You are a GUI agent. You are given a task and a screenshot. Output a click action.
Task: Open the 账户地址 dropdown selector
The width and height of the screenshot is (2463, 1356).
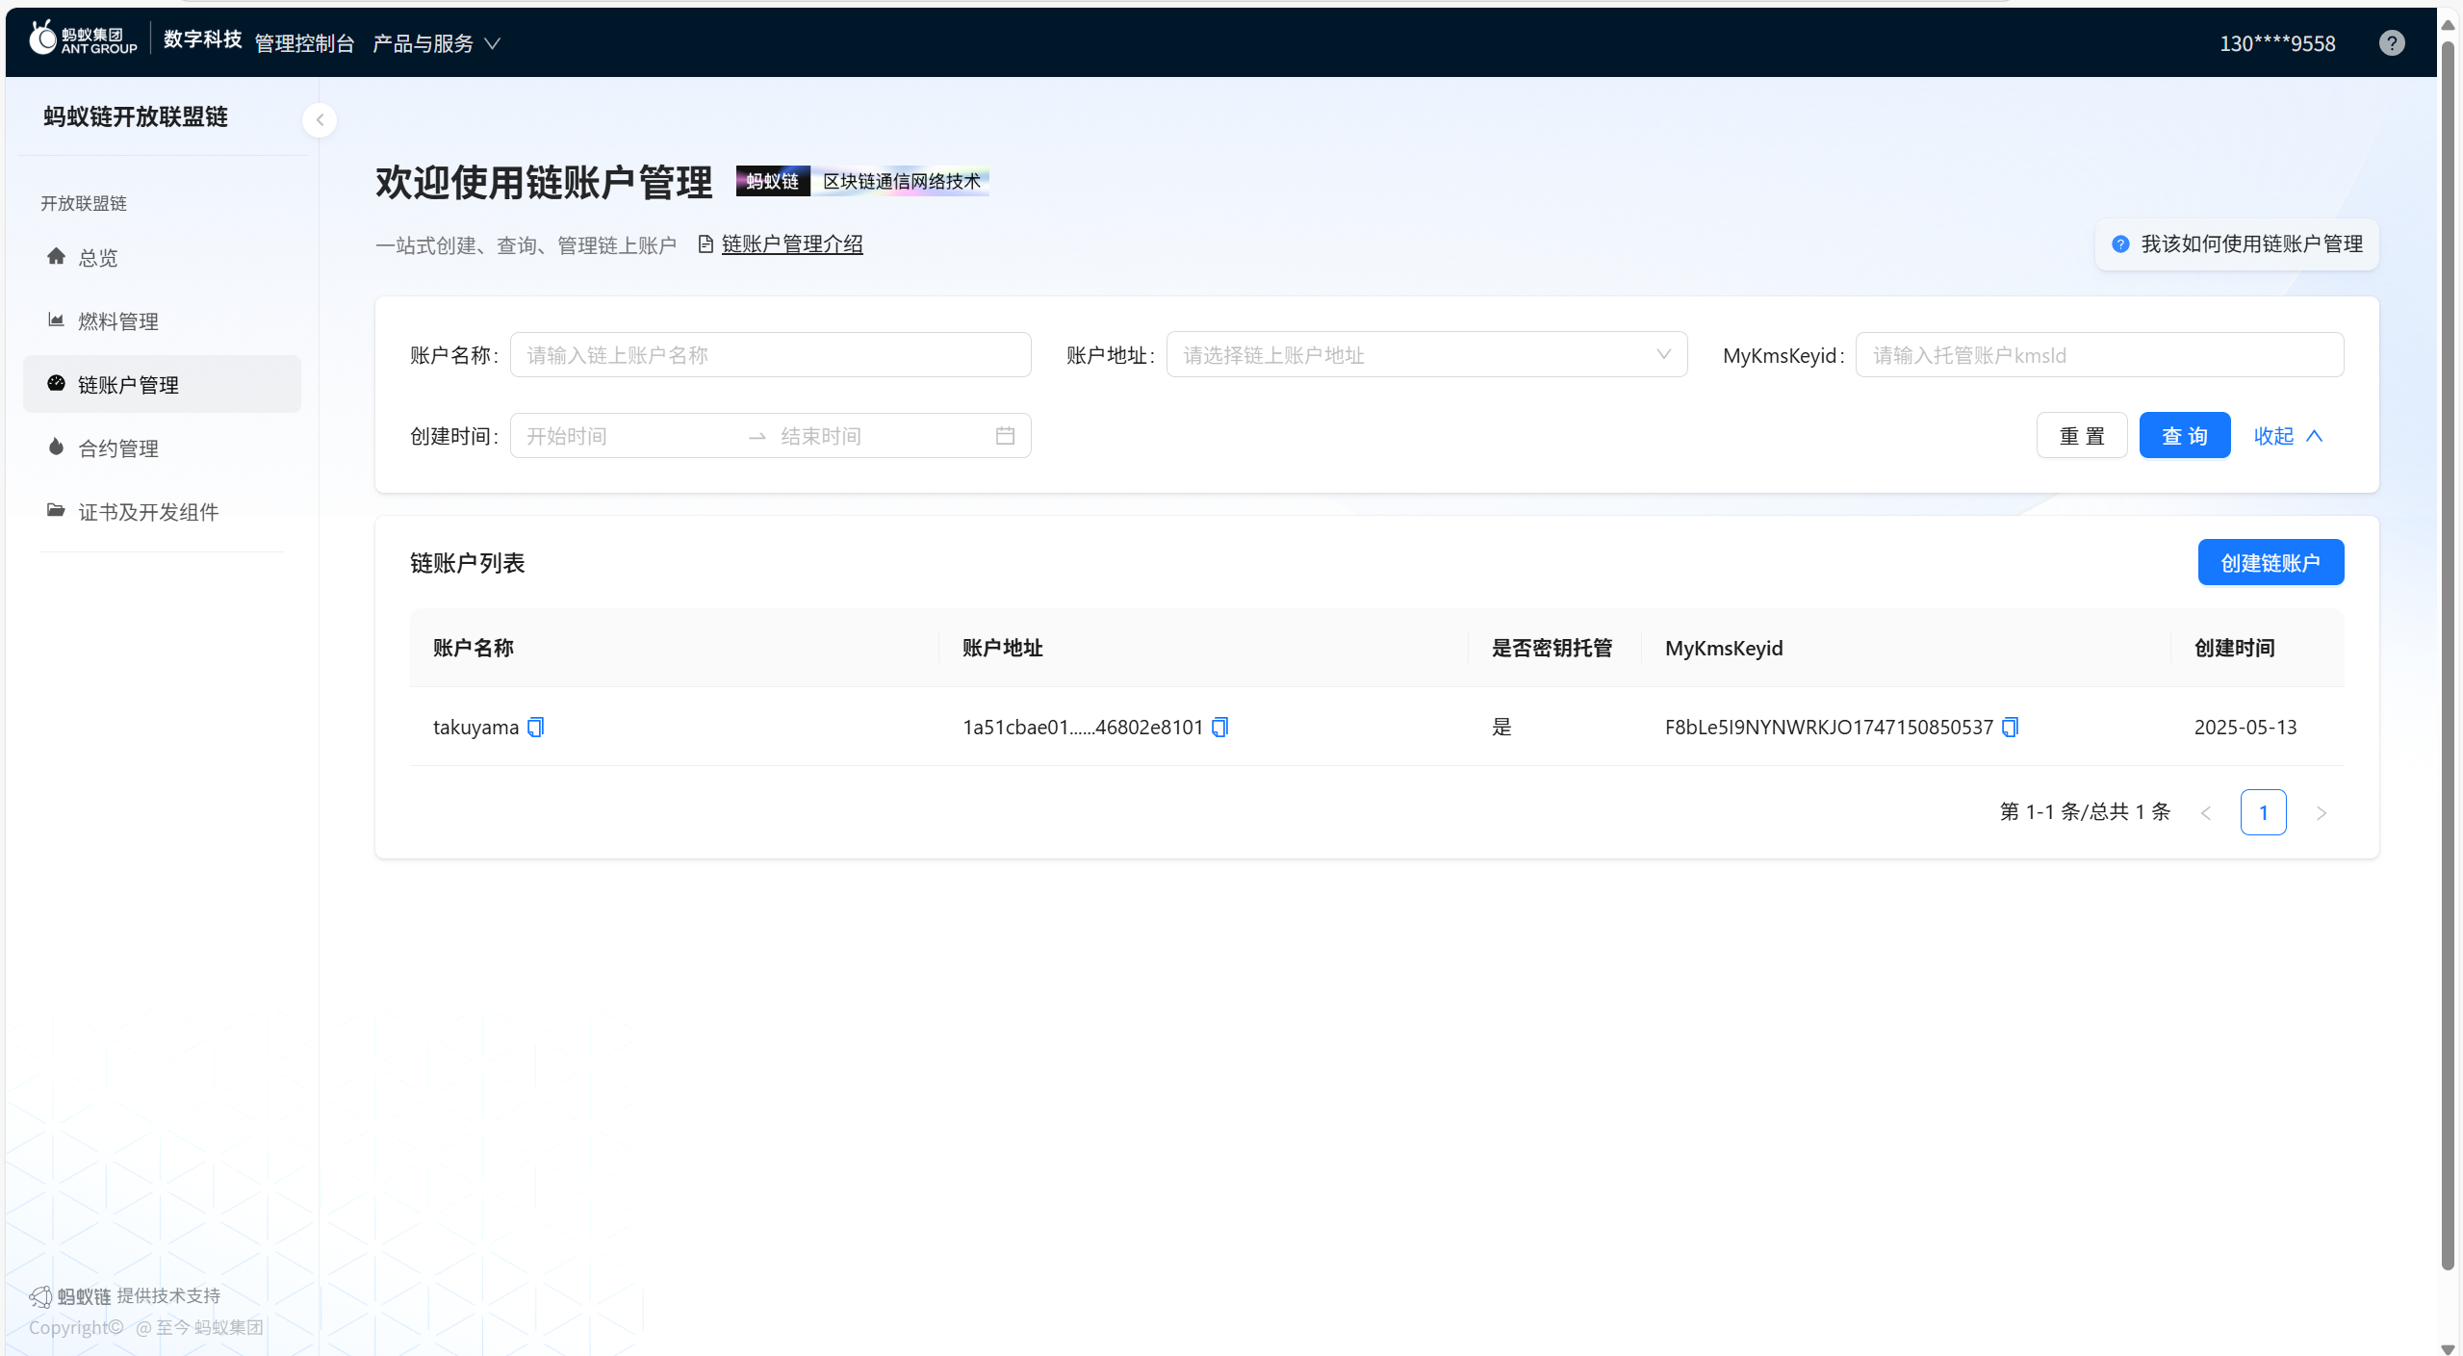pos(1425,355)
